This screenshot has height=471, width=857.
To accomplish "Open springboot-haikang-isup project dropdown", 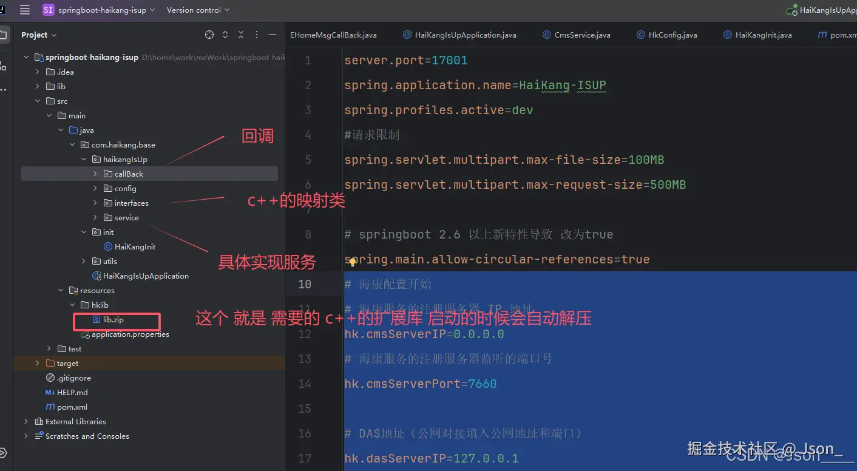I will pyautogui.click(x=106, y=10).
